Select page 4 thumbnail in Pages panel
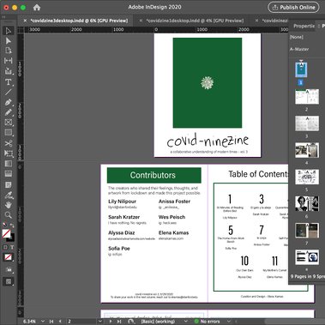 click(x=307, y=150)
